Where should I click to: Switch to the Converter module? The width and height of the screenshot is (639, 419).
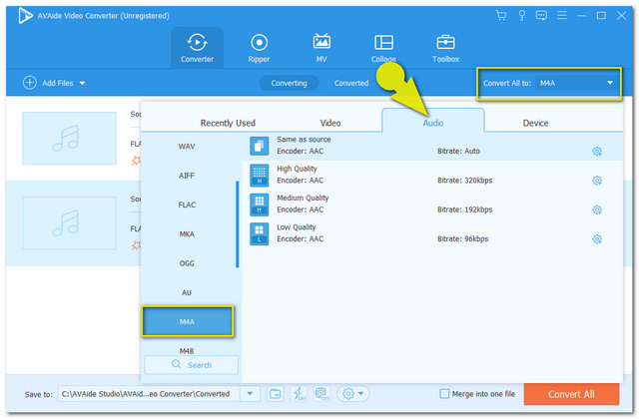tap(197, 48)
